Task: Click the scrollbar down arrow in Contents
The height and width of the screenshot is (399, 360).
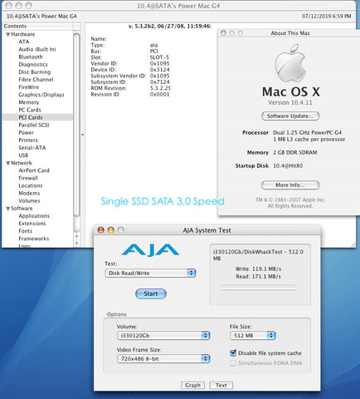Action: (76, 244)
